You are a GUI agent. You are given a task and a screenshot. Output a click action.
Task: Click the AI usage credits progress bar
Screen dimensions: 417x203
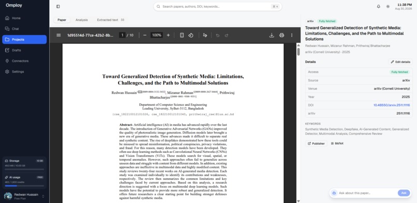click(x=24, y=186)
